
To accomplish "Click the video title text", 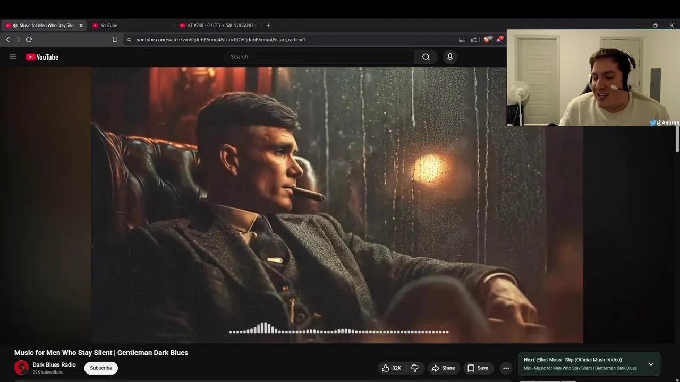I will click(101, 353).
